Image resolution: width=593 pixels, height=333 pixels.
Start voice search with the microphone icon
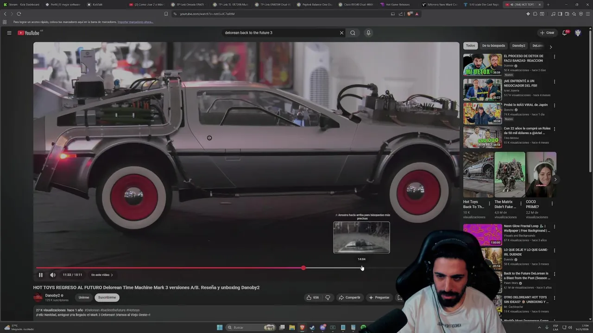click(x=368, y=33)
